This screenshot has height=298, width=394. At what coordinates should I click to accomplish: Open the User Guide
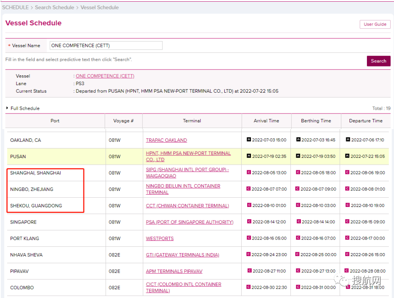tap(375, 24)
